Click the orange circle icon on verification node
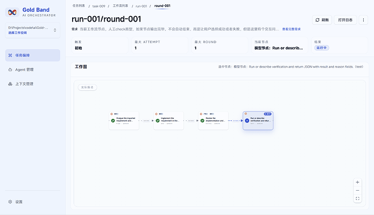This screenshot has height=215, width=374. (x=246, y=113)
